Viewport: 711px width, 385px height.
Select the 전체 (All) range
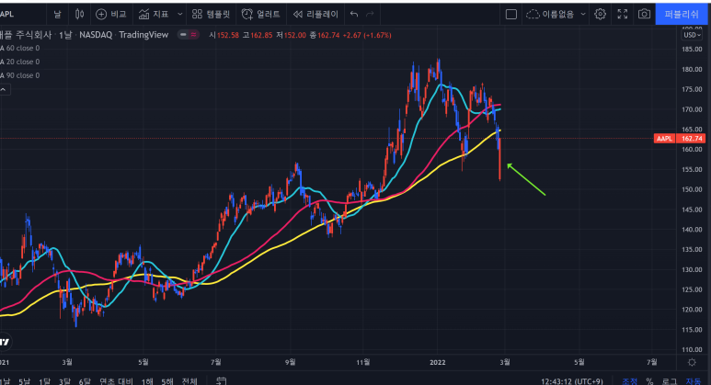click(189, 381)
